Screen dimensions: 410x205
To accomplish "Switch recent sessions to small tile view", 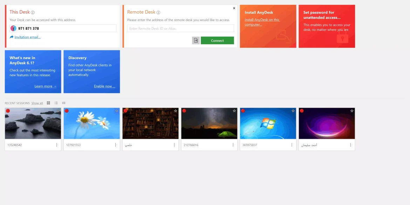I will click(x=63, y=103).
